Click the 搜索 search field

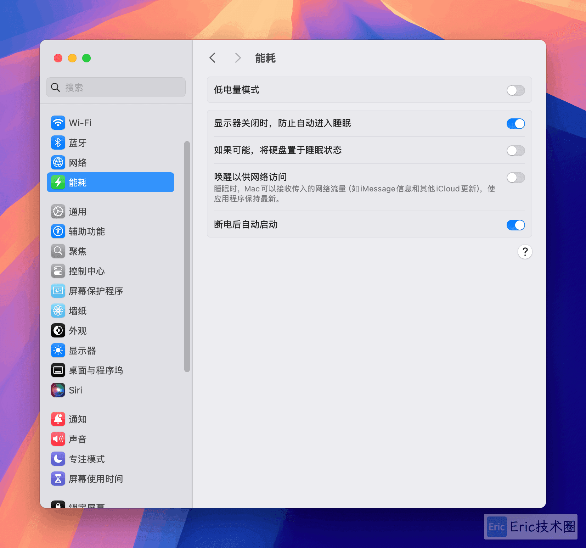[116, 87]
